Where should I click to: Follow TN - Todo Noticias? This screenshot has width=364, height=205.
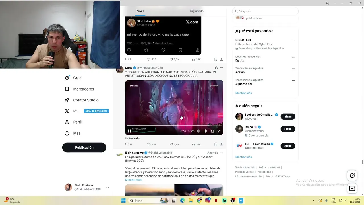click(288, 146)
